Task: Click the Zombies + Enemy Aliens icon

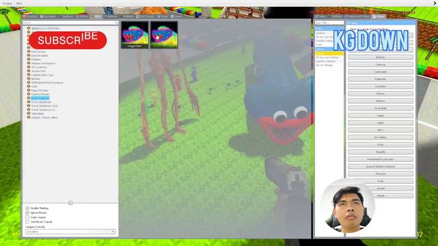Action: point(29,118)
